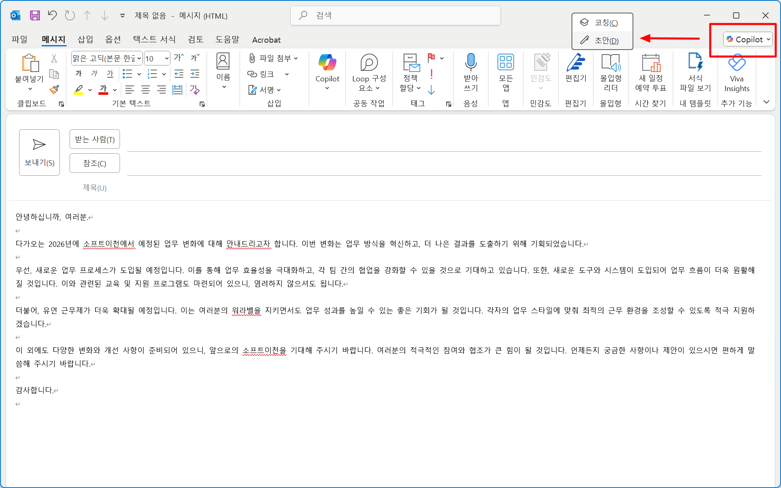The image size is (781, 488).
Task: Click clear formatting eraser icon
Action: point(194,89)
